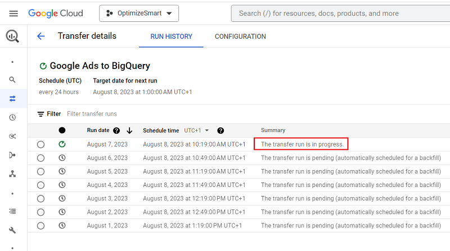Click schedule time 'August 8, 2023 at 1:19:00 PM UTC+1'
This screenshot has width=450, height=251.
[x=192, y=226]
